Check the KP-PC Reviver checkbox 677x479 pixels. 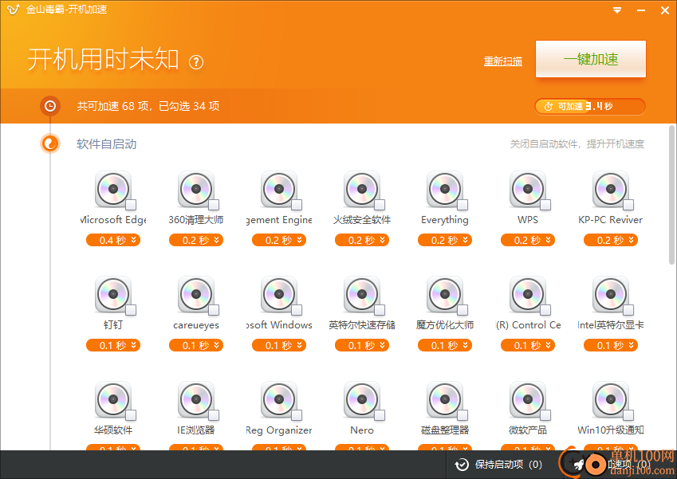(628, 205)
